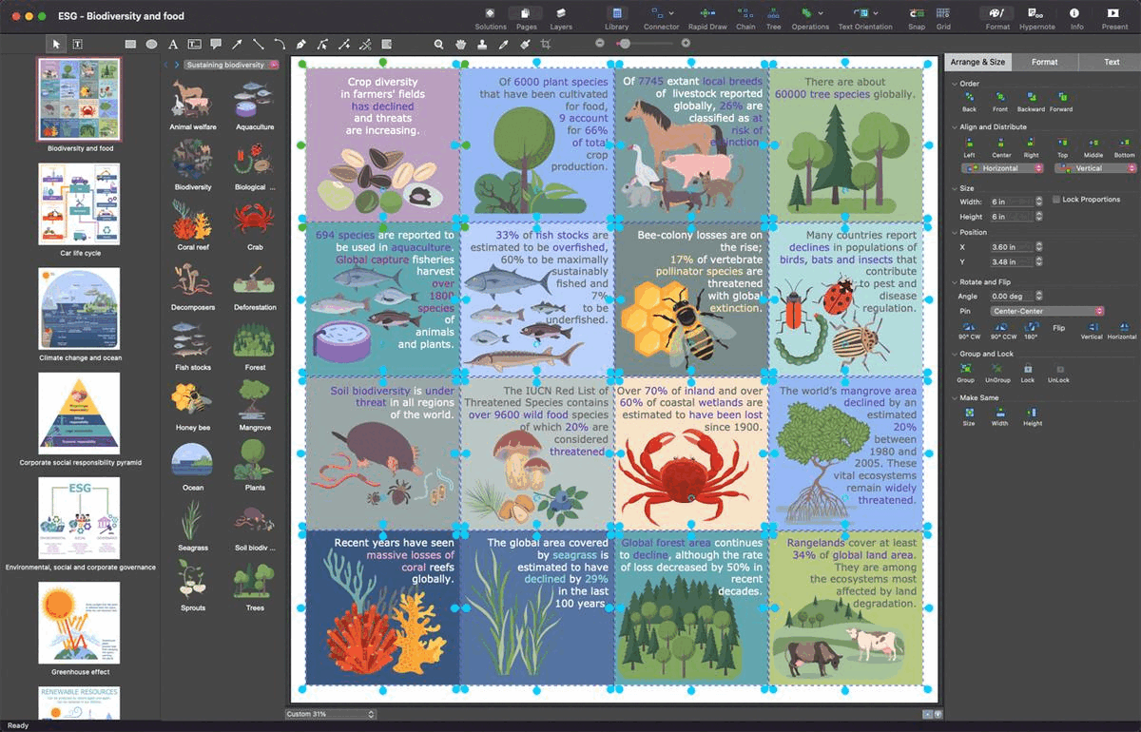Click the zoom slider handle

click(624, 44)
